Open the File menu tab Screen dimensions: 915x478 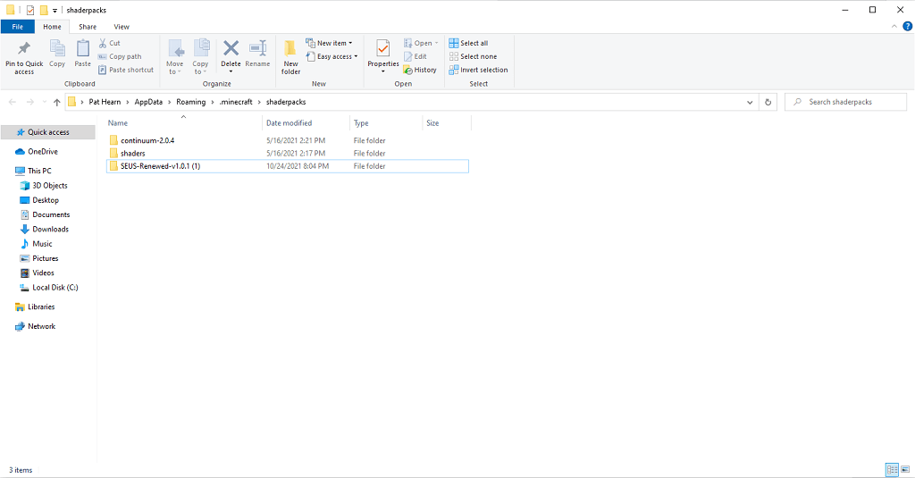pos(18,27)
